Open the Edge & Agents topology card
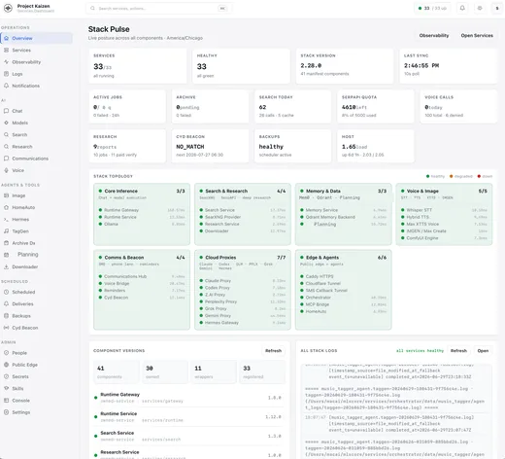The height and width of the screenshot is (459, 505). point(343,290)
